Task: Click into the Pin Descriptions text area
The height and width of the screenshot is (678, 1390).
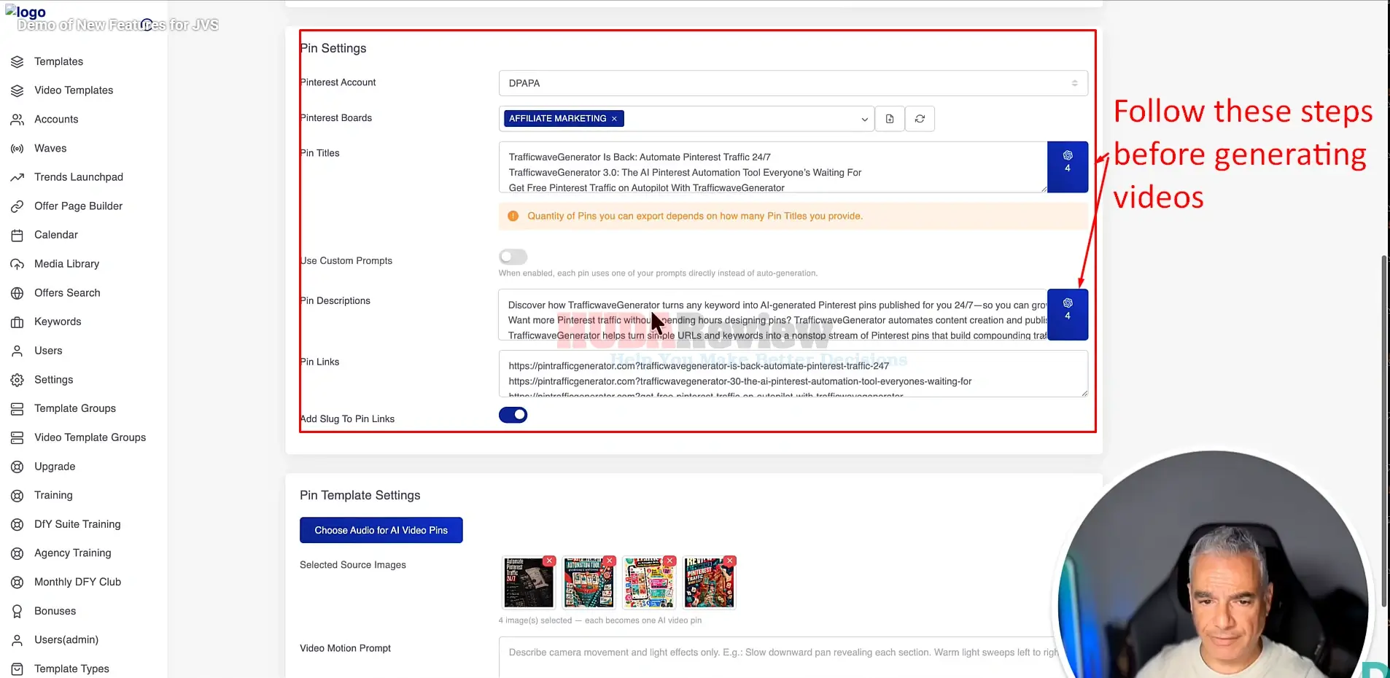Action: [773, 315]
